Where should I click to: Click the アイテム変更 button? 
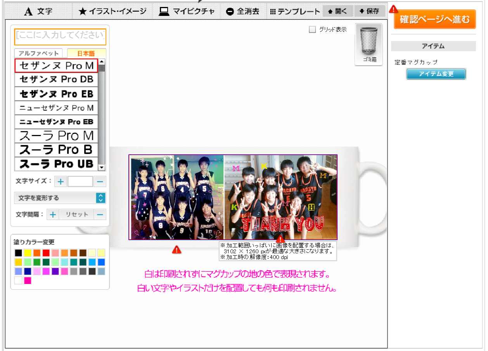tap(436, 74)
